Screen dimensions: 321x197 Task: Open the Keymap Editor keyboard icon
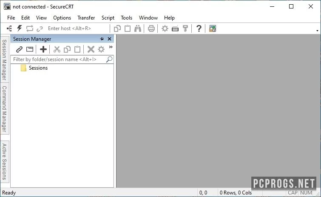[175, 29]
